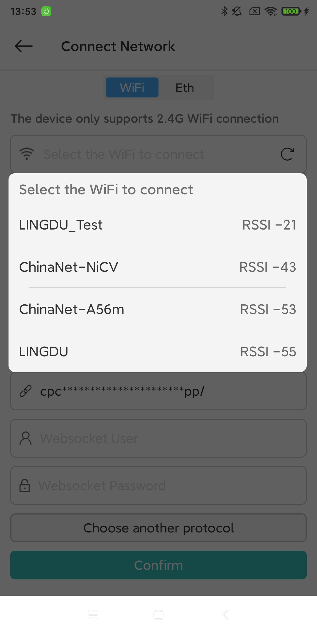Viewport: 317px width, 634px height.
Task: Select LINGDU_Test network from list
Action: click(158, 225)
